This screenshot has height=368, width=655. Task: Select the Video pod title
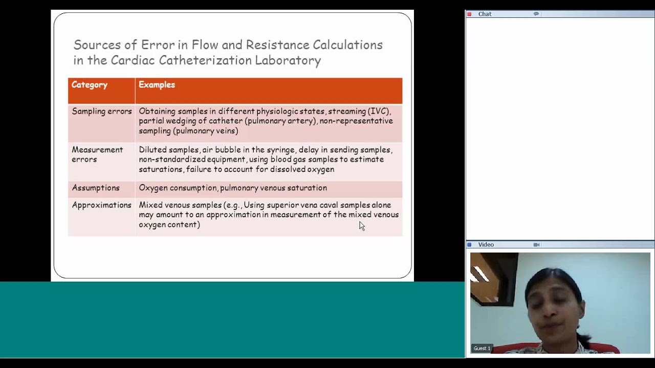[486, 245]
